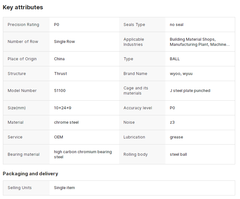Click the Key attributes heading
This screenshot has height=199, width=240.
point(23,7)
